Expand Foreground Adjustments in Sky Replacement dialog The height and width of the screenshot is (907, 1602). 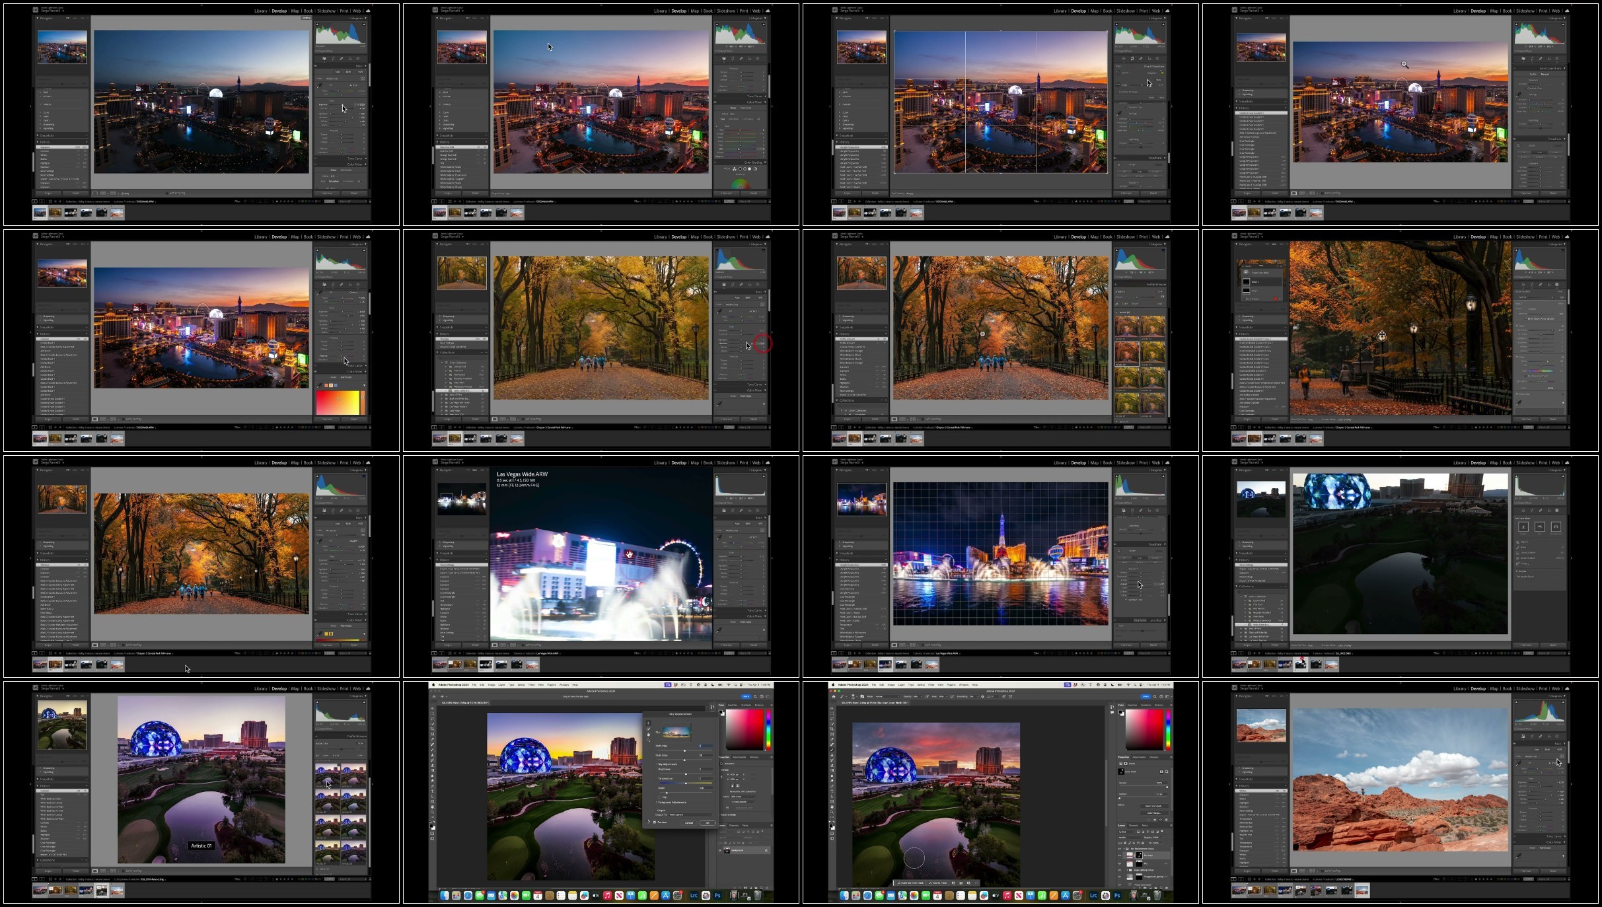671,803
